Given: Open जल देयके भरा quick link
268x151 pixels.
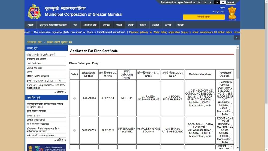Looking at the screenshot, I should 34,63.
